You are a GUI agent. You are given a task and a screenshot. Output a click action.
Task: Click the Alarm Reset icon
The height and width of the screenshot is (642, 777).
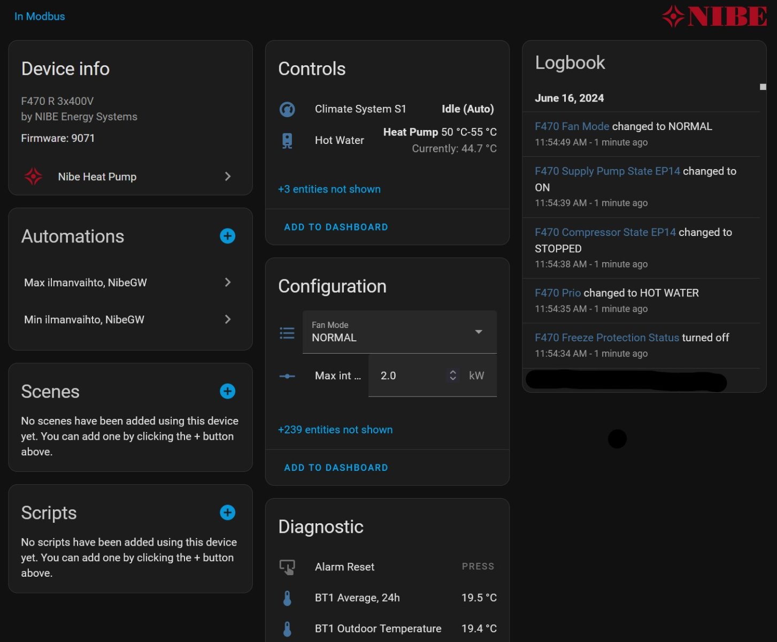point(287,567)
